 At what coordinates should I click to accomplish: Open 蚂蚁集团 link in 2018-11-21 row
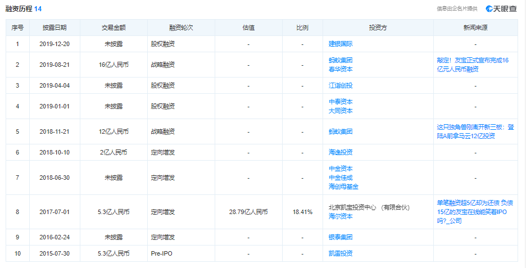click(x=341, y=131)
